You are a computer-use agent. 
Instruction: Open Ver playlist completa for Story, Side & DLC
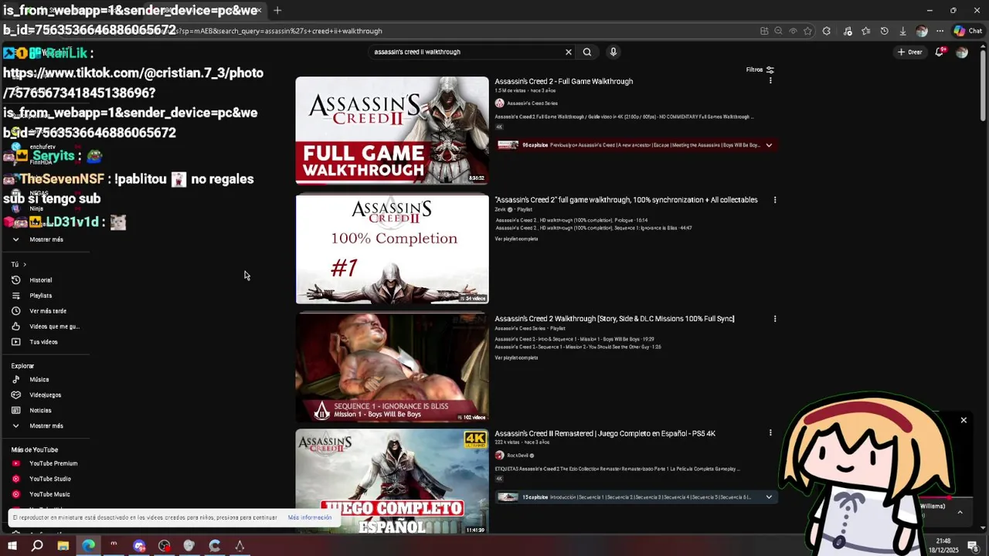(516, 358)
